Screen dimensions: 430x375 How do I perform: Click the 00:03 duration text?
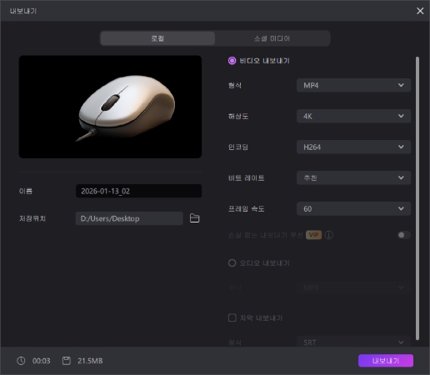[x=42, y=361]
